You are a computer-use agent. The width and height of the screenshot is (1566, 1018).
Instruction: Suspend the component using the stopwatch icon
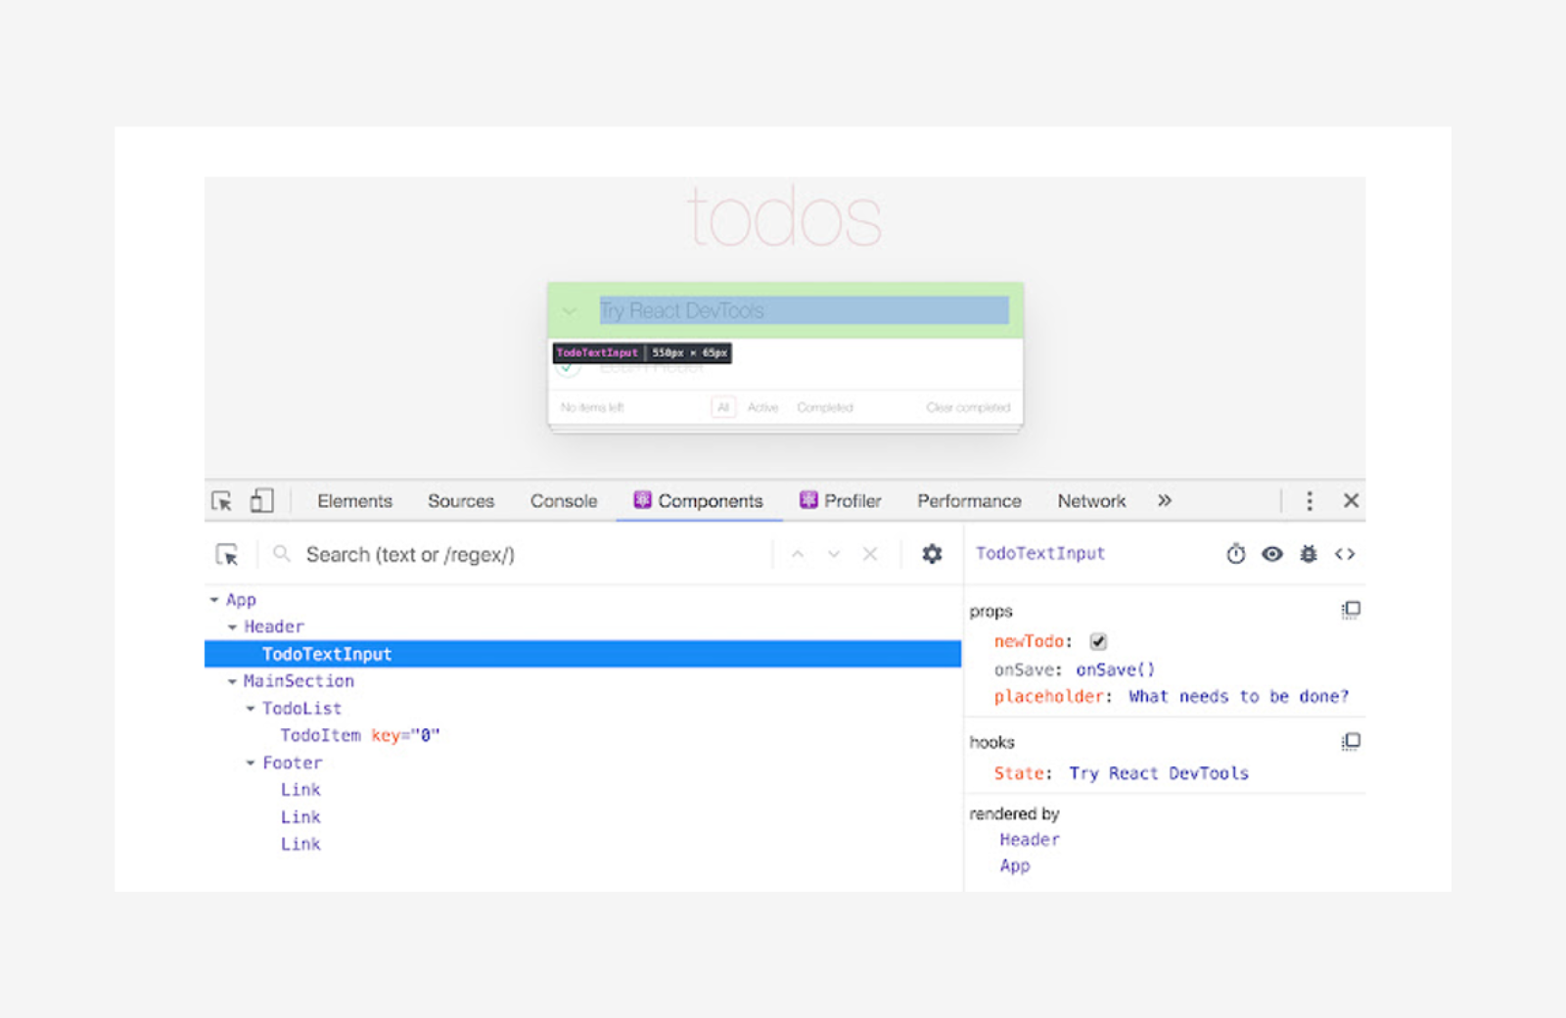point(1235,554)
